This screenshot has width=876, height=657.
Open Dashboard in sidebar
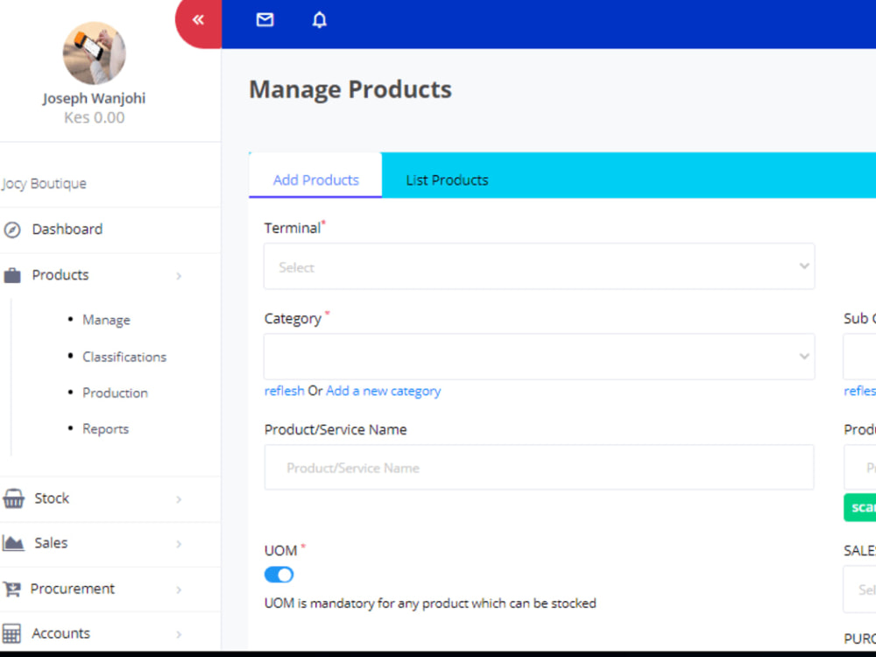[67, 229]
